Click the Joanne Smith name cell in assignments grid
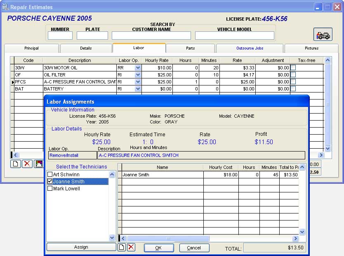 pyautogui.click(x=163, y=175)
